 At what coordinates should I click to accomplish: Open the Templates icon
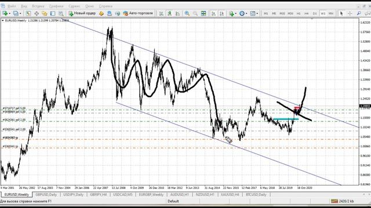[253, 13]
